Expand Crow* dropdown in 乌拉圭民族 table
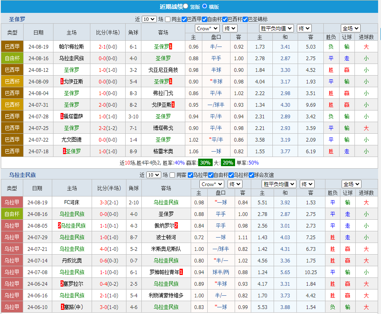 [x=213, y=184]
